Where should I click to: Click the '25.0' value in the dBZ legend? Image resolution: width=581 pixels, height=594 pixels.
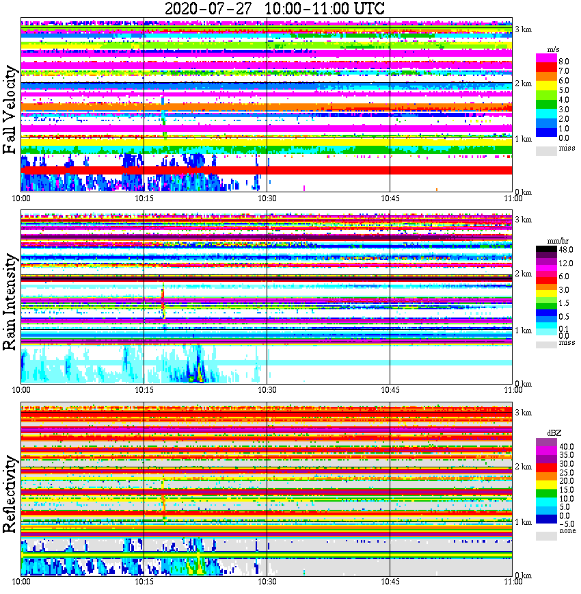click(567, 473)
